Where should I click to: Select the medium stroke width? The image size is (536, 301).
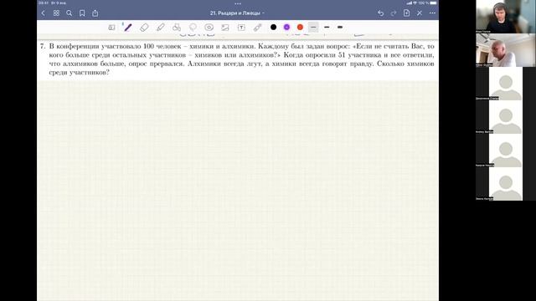tap(327, 27)
